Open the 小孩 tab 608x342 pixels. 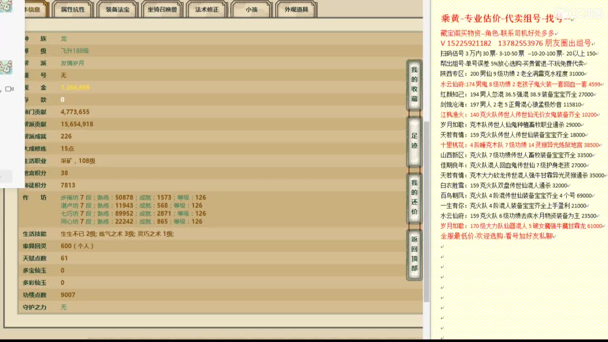tap(252, 9)
